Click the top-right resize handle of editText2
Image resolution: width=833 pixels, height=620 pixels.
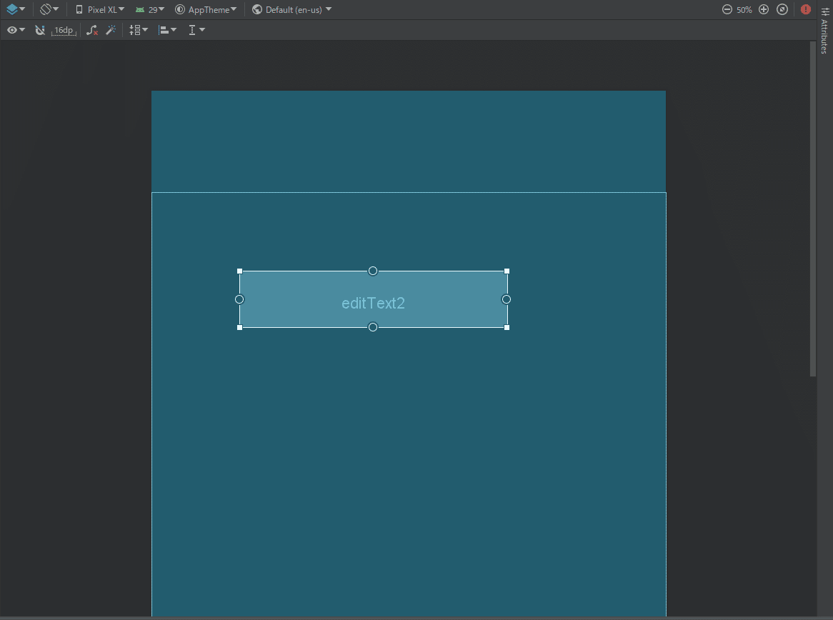tap(507, 271)
